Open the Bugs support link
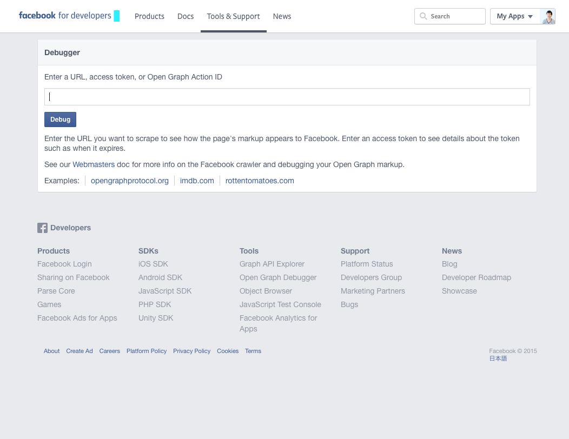 pyautogui.click(x=349, y=304)
